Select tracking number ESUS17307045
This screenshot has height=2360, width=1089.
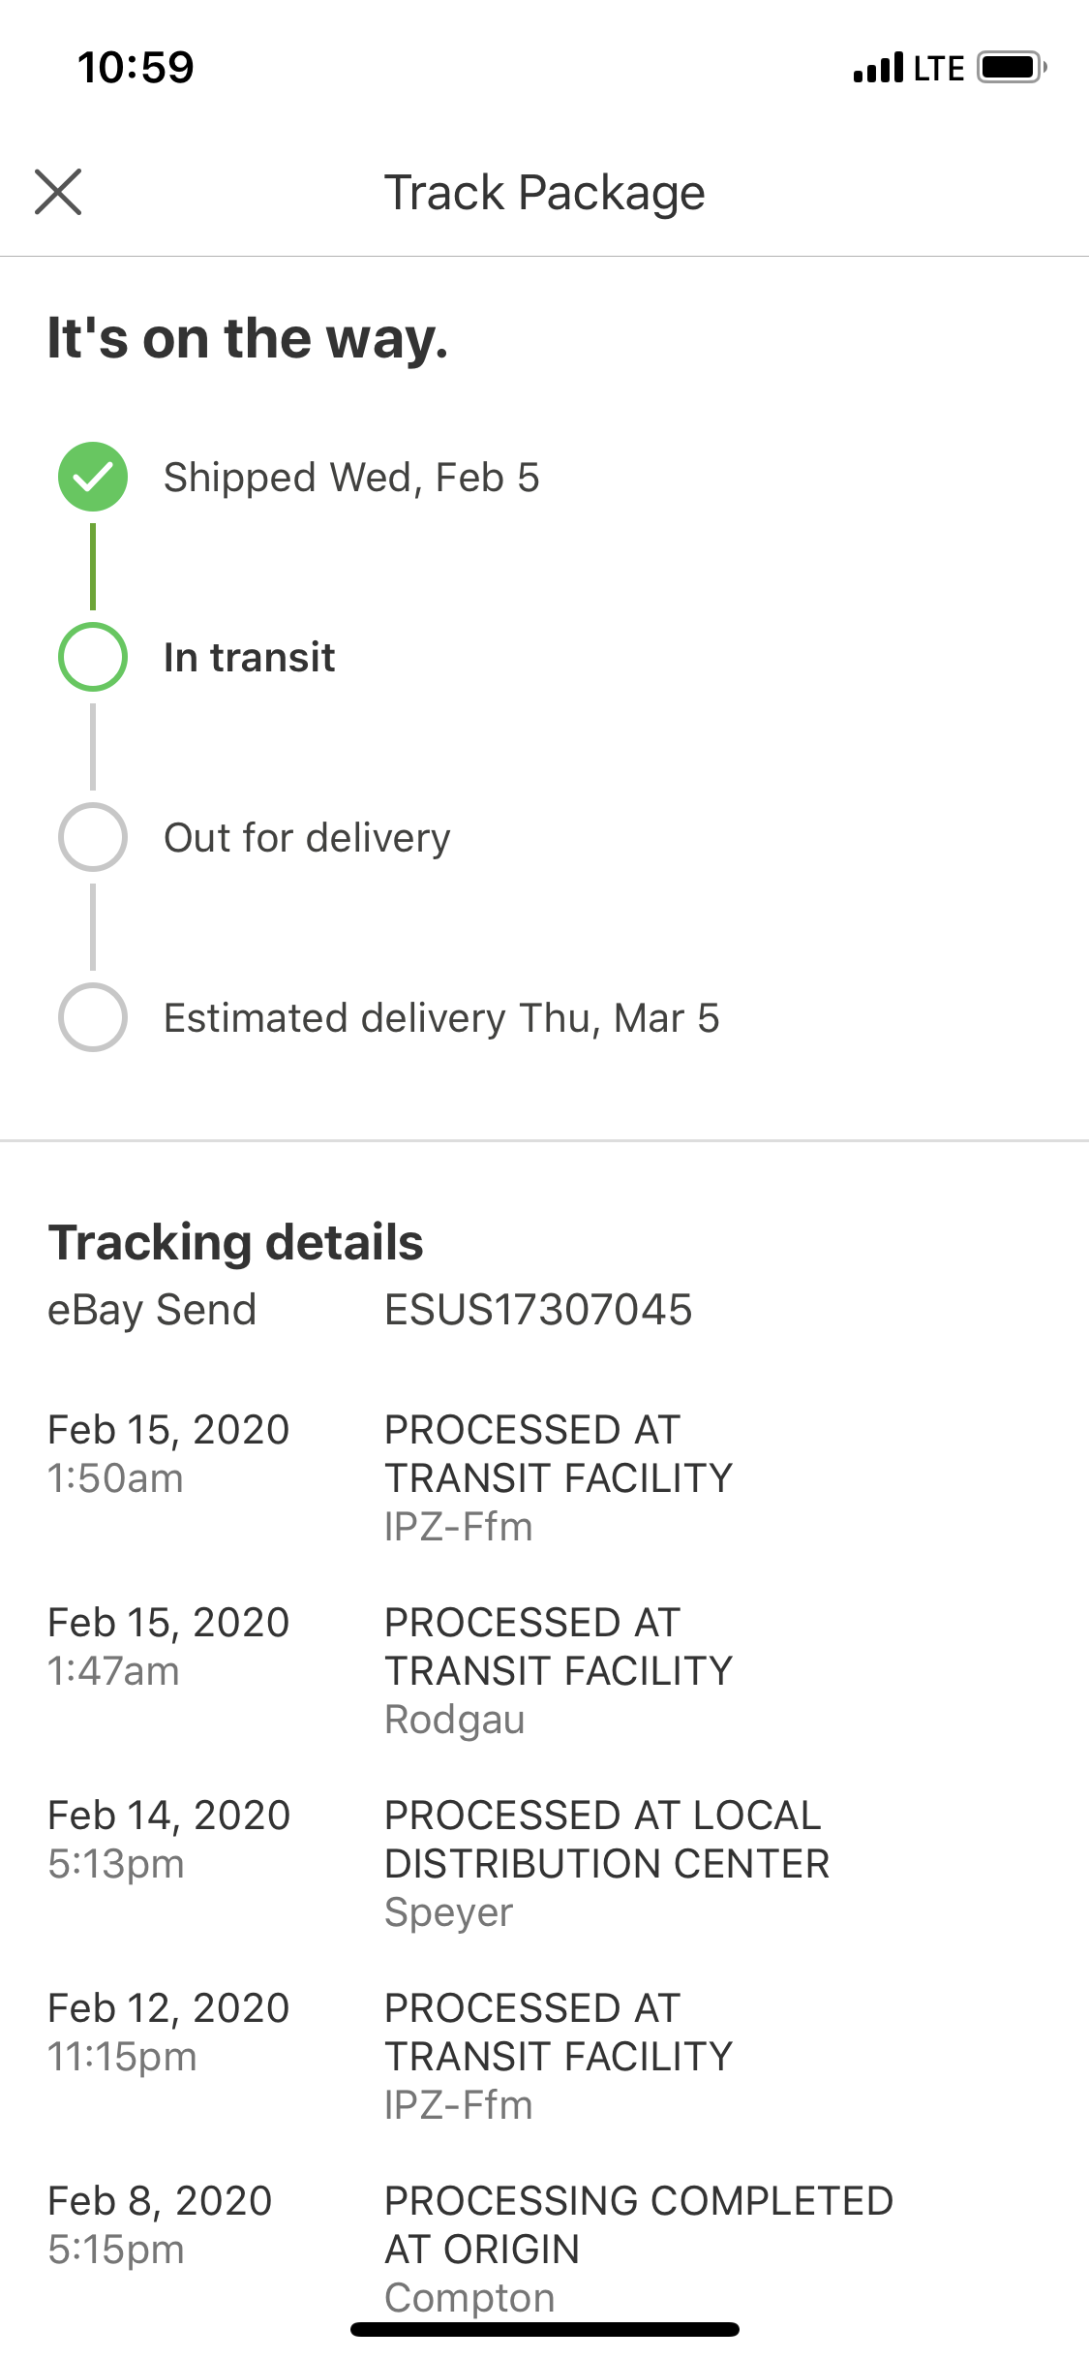(x=538, y=1310)
